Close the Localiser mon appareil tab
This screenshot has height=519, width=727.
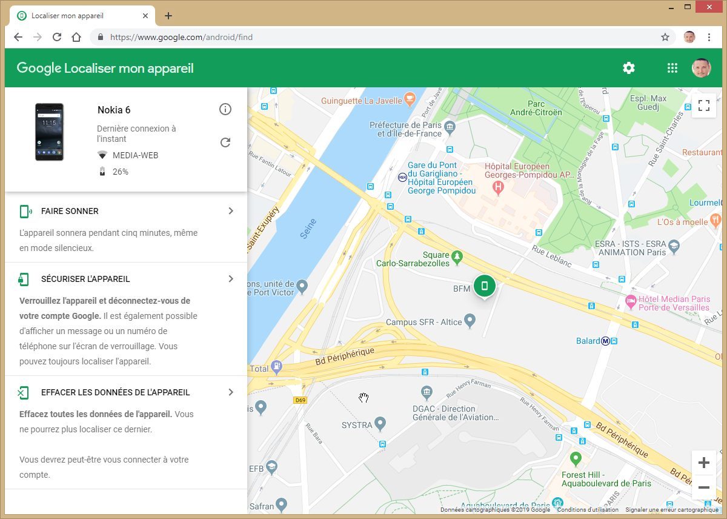pyautogui.click(x=145, y=16)
